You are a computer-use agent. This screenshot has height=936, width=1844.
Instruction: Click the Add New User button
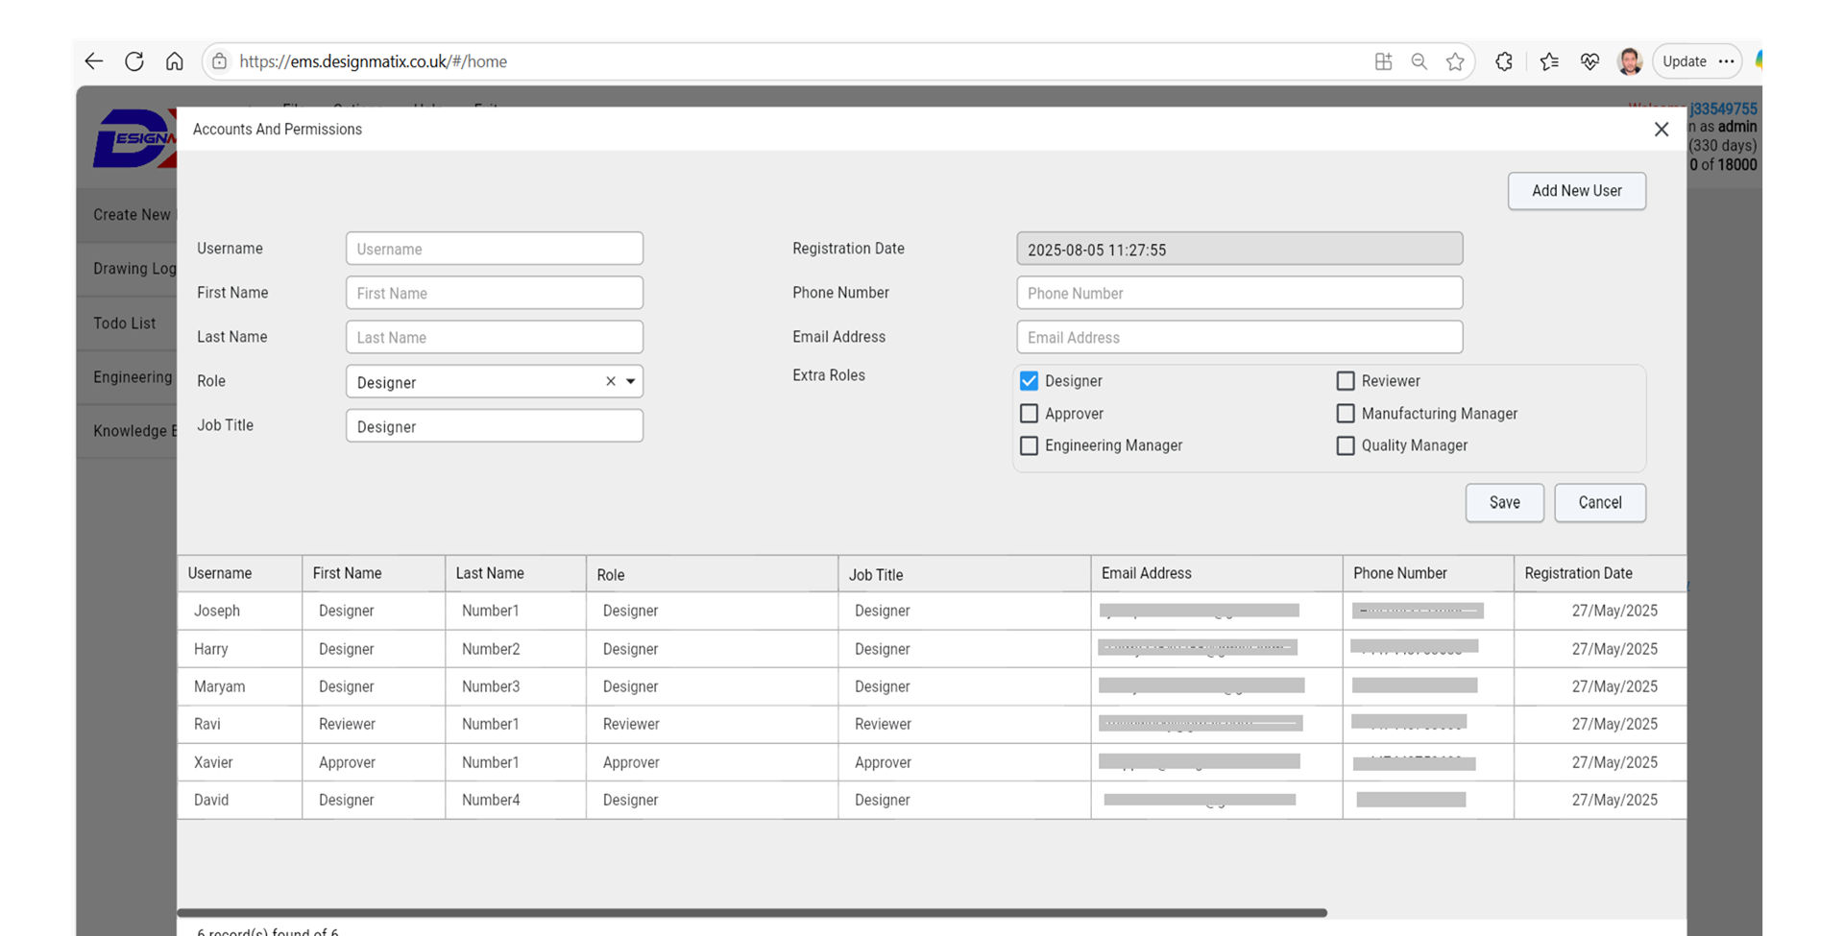[x=1576, y=191]
